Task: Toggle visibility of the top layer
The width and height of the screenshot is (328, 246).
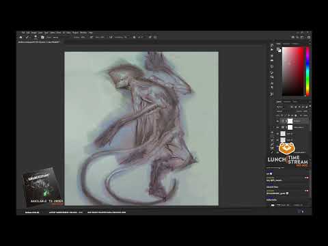Action: point(277,121)
